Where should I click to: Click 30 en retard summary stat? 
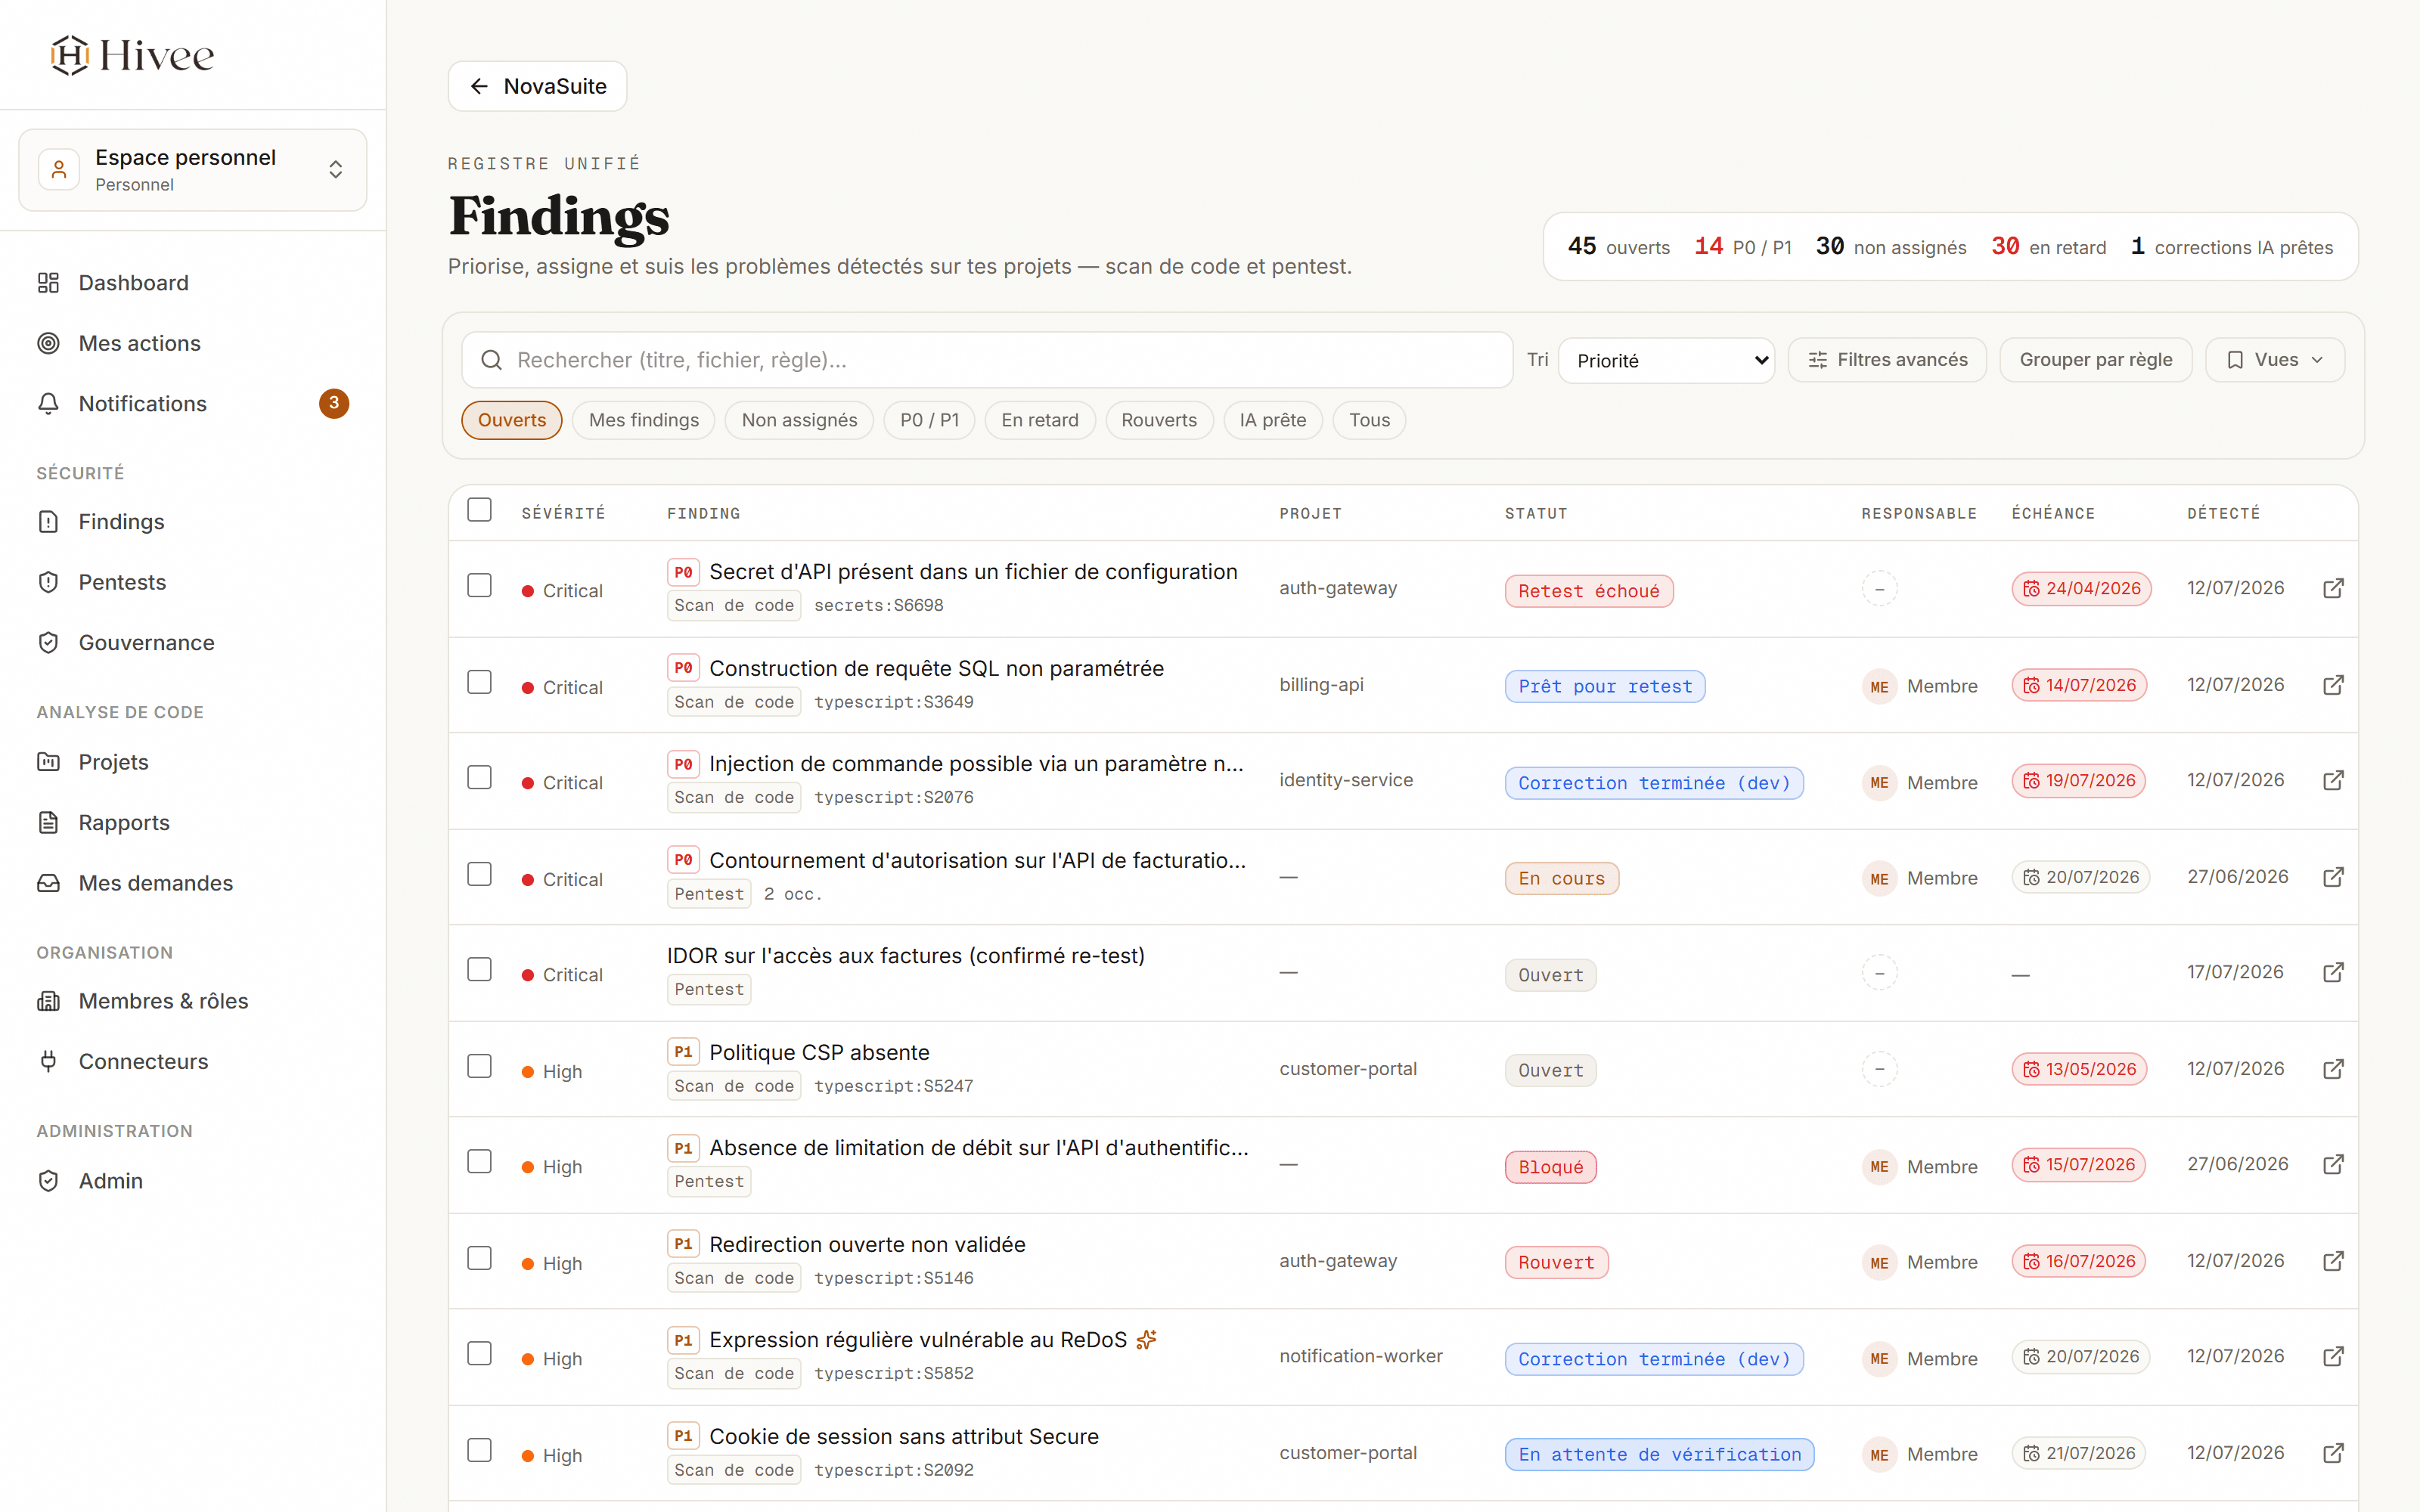tap(2048, 247)
